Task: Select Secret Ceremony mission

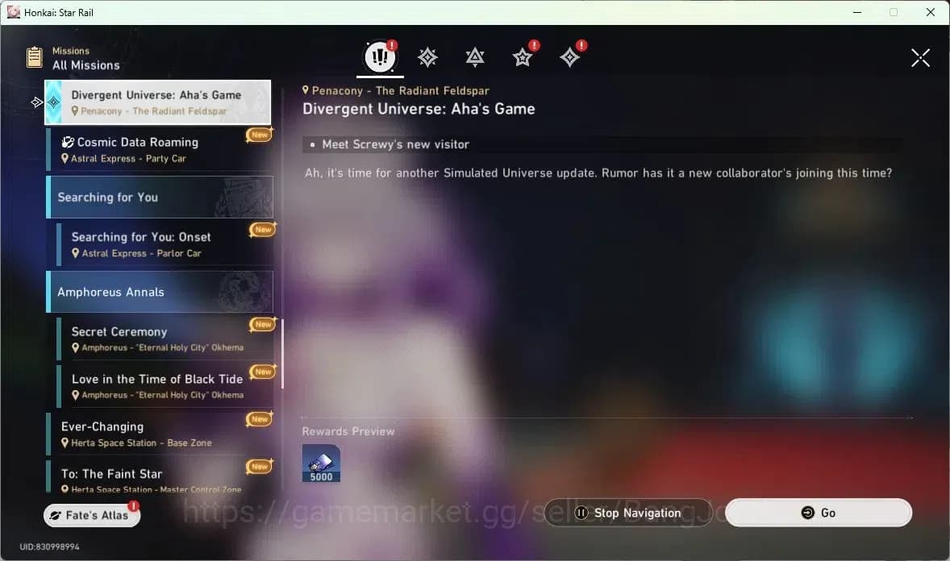Action: tap(165, 339)
